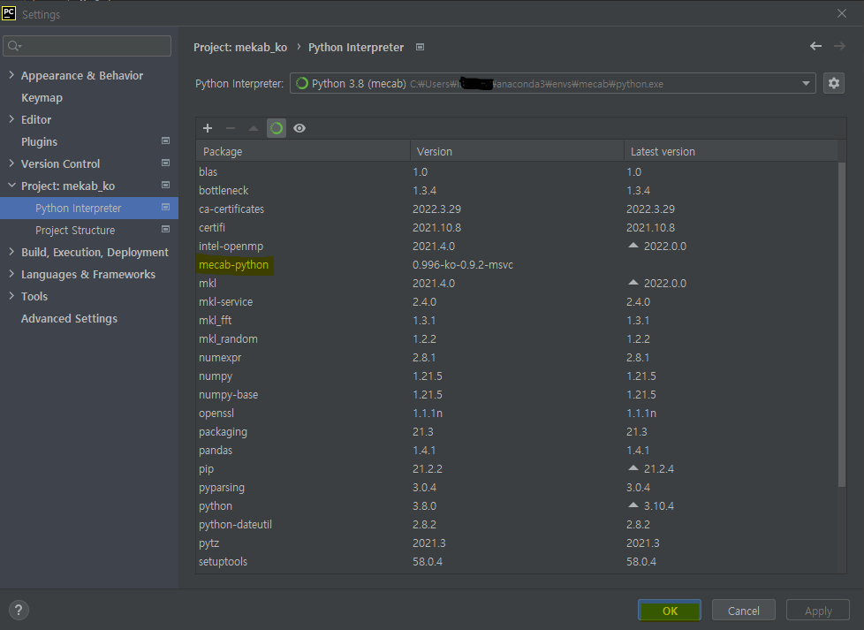Image resolution: width=864 pixels, height=630 pixels.
Task: Click the search magnifier icon
Action: [x=14, y=46]
